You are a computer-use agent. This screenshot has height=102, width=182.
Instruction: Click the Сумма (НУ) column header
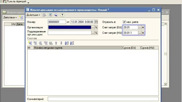tap(149, 48)
